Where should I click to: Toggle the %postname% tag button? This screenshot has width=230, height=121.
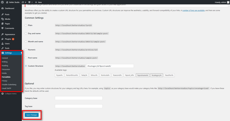click(143, 75)
